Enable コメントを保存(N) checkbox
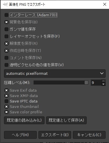Viewport: 109px width, 143px height. pyautogui.click(x=6, y=58)
